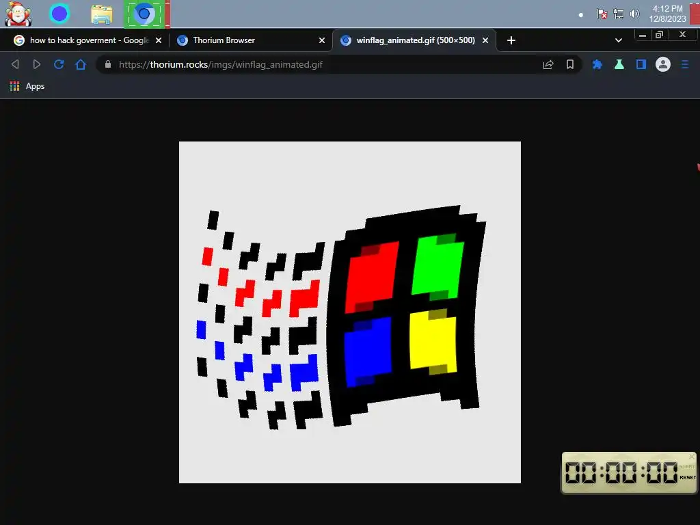
Task: Open the network tray icon
Action: tap(618, 14)
